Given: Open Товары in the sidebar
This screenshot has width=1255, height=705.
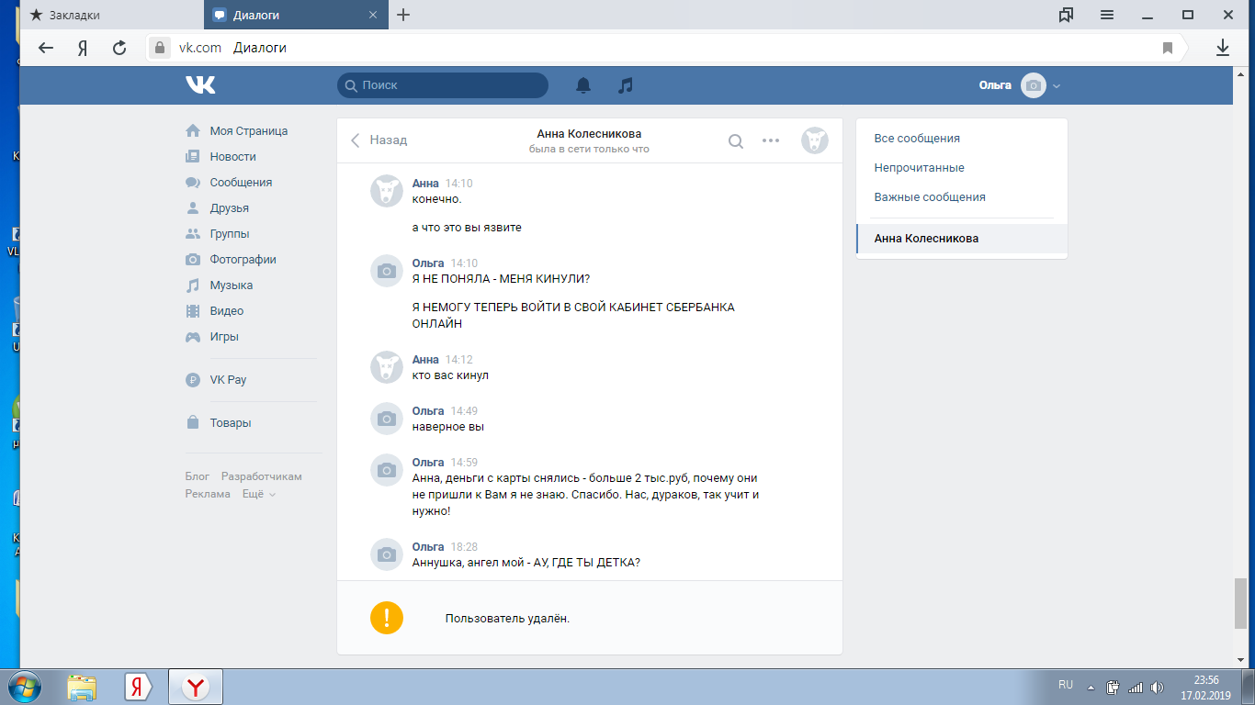Looking at the screenshot, I should pos(230,423).
